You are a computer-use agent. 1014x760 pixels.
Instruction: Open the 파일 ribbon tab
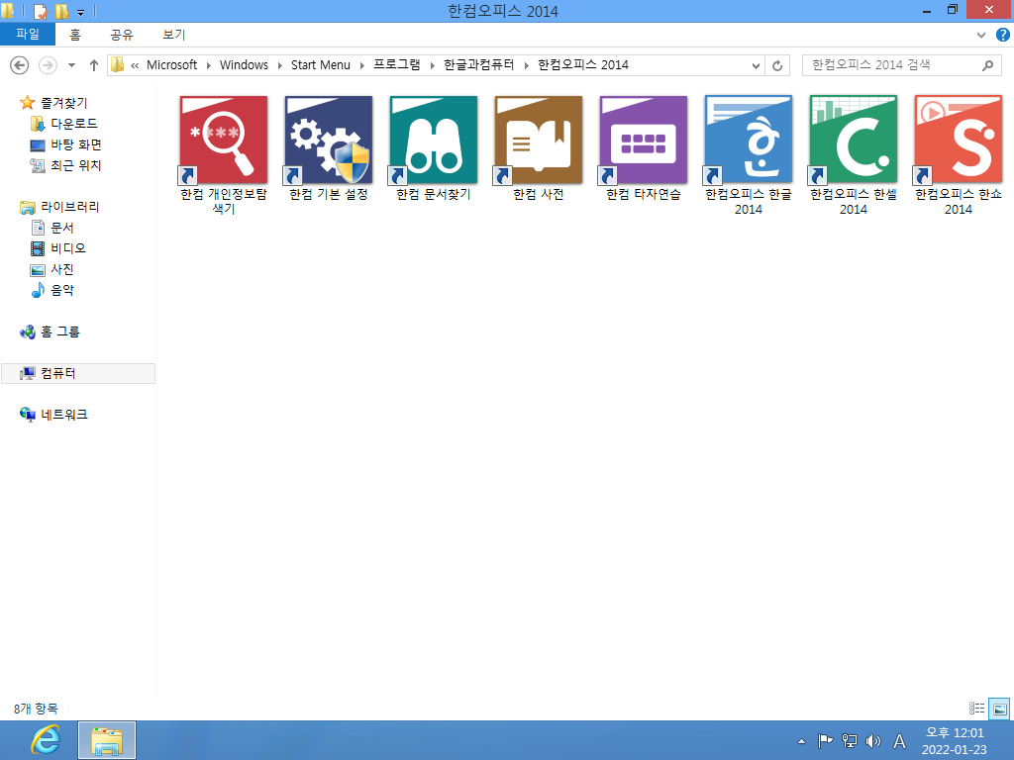[x=28, y=34]
